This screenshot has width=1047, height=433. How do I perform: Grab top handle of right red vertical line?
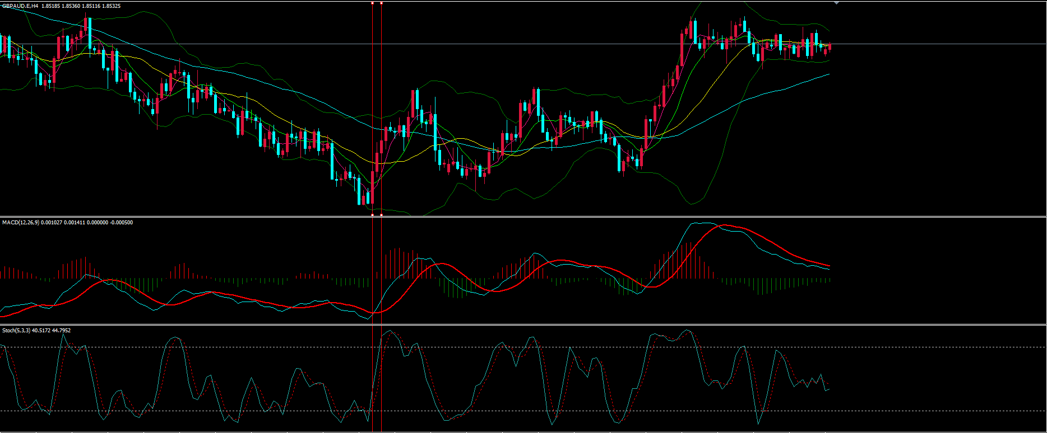[x=382, y=3]
